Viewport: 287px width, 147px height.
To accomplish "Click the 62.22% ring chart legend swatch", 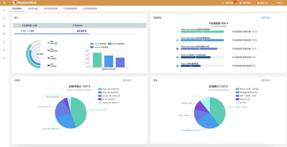I will click(49, 50).
